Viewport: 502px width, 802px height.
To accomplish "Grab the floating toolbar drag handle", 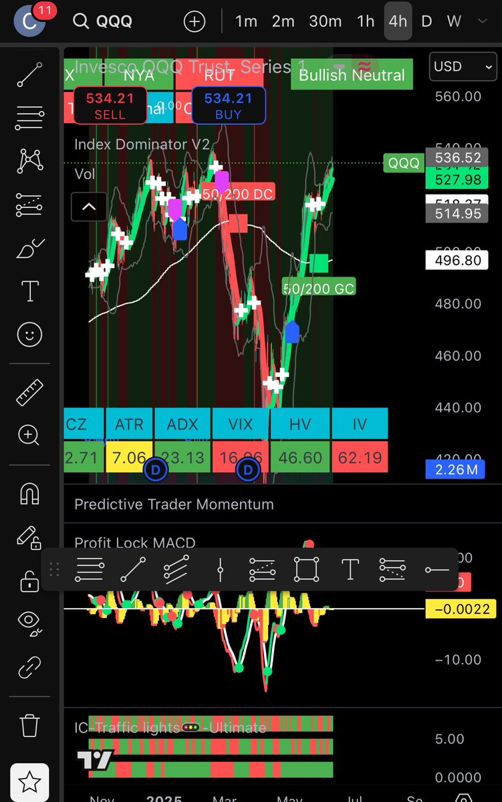I will (x=55, y=570).
